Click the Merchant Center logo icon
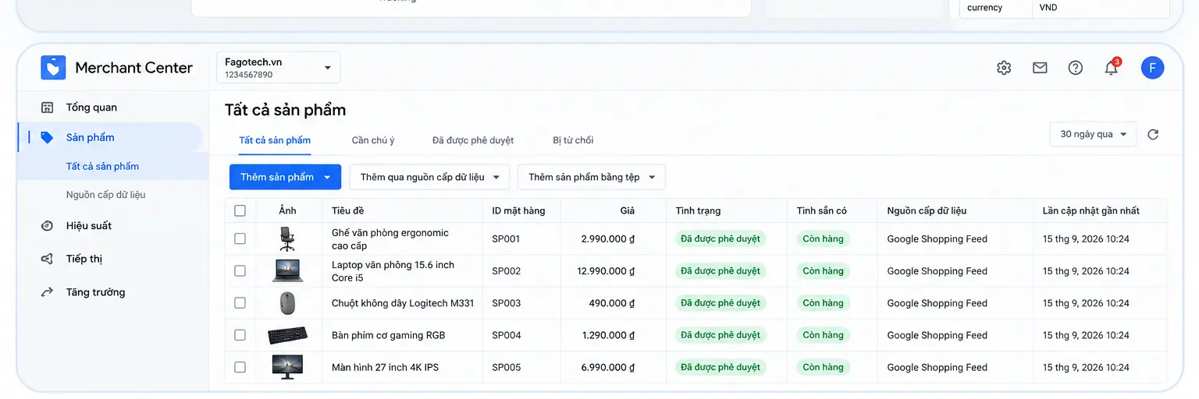 pos(53,68)
